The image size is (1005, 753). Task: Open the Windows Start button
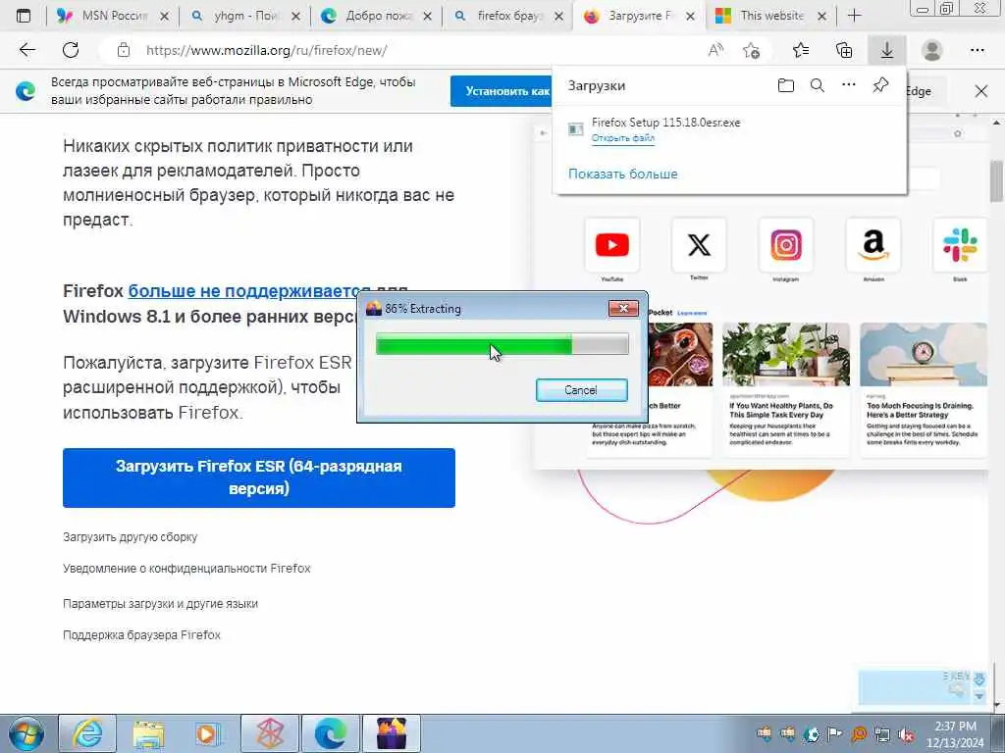click(26, 733)
